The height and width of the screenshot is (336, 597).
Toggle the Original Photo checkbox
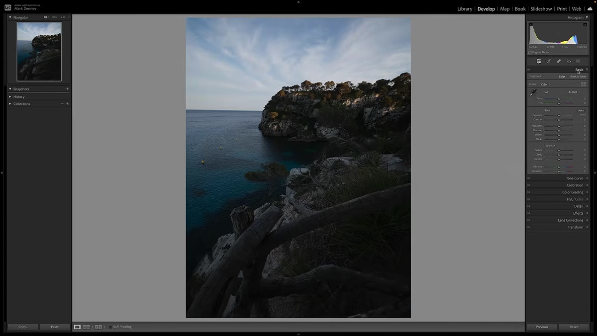pos(530,52)
